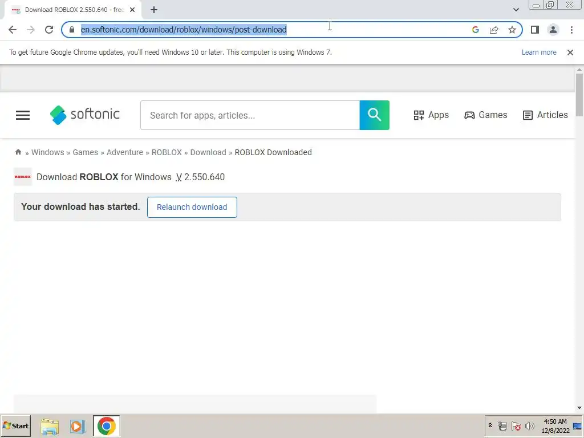Click the forward navigation arrow
Viewport: 584px width, 438px height.
[31, 30]
